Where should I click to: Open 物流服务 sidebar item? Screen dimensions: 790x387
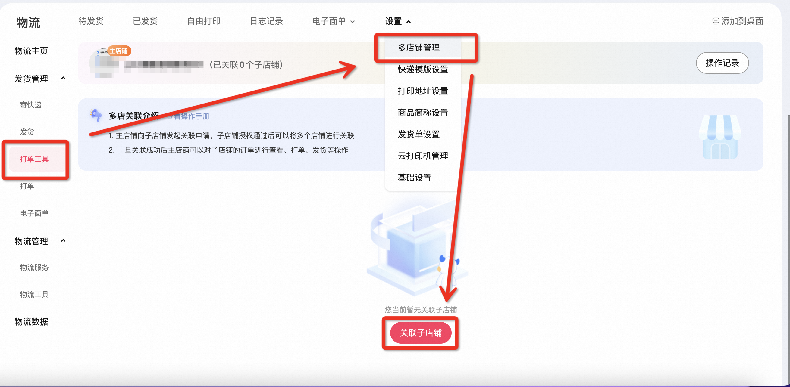pos(34,267)
